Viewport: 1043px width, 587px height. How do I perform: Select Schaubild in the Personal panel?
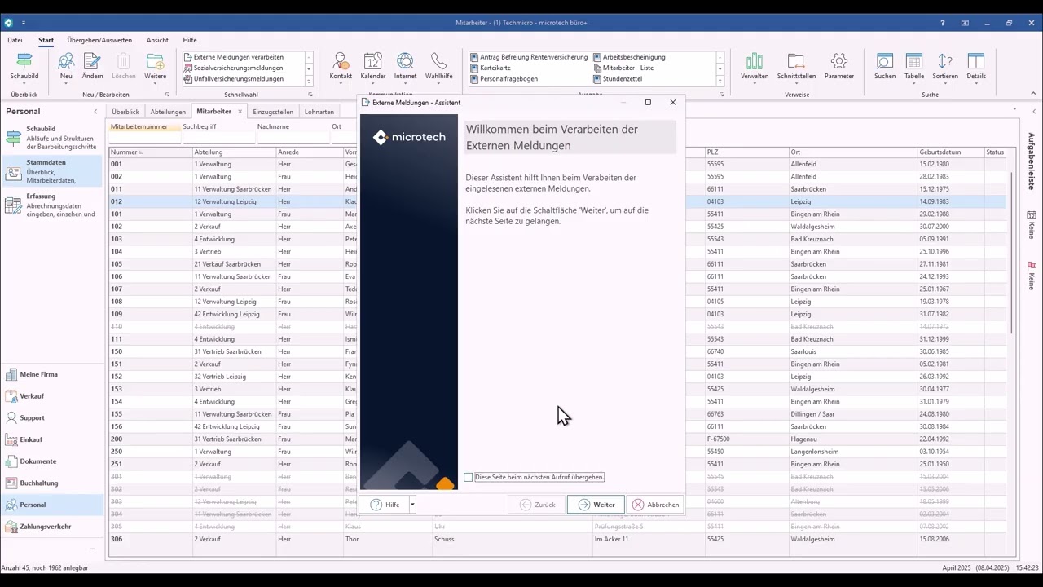click(x=52, y=138)
